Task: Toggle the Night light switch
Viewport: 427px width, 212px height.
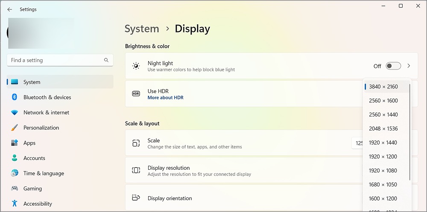Action: click(x=393, y=66)
